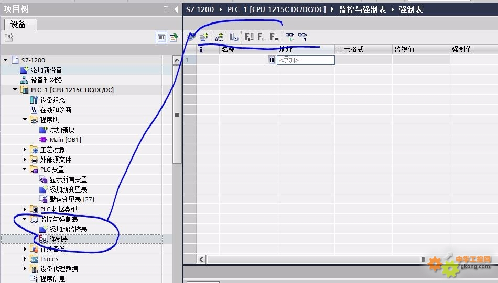This screenshot has width=498, height=283.
Task: Click the 添加新变量表 icon
Action: coord(43,189)
